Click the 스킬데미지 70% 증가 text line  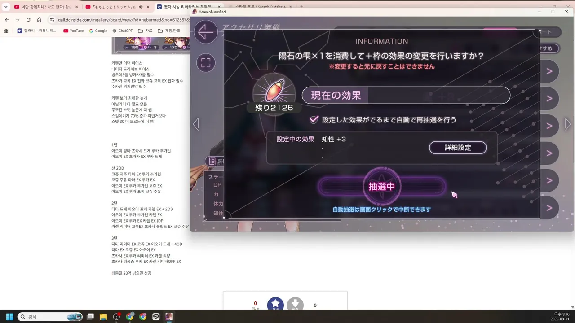point(138,116)
